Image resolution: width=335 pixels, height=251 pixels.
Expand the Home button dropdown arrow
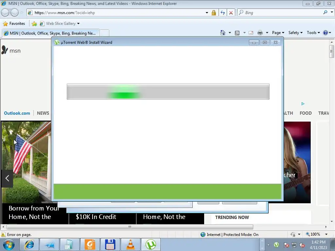[x=230, y=33]
